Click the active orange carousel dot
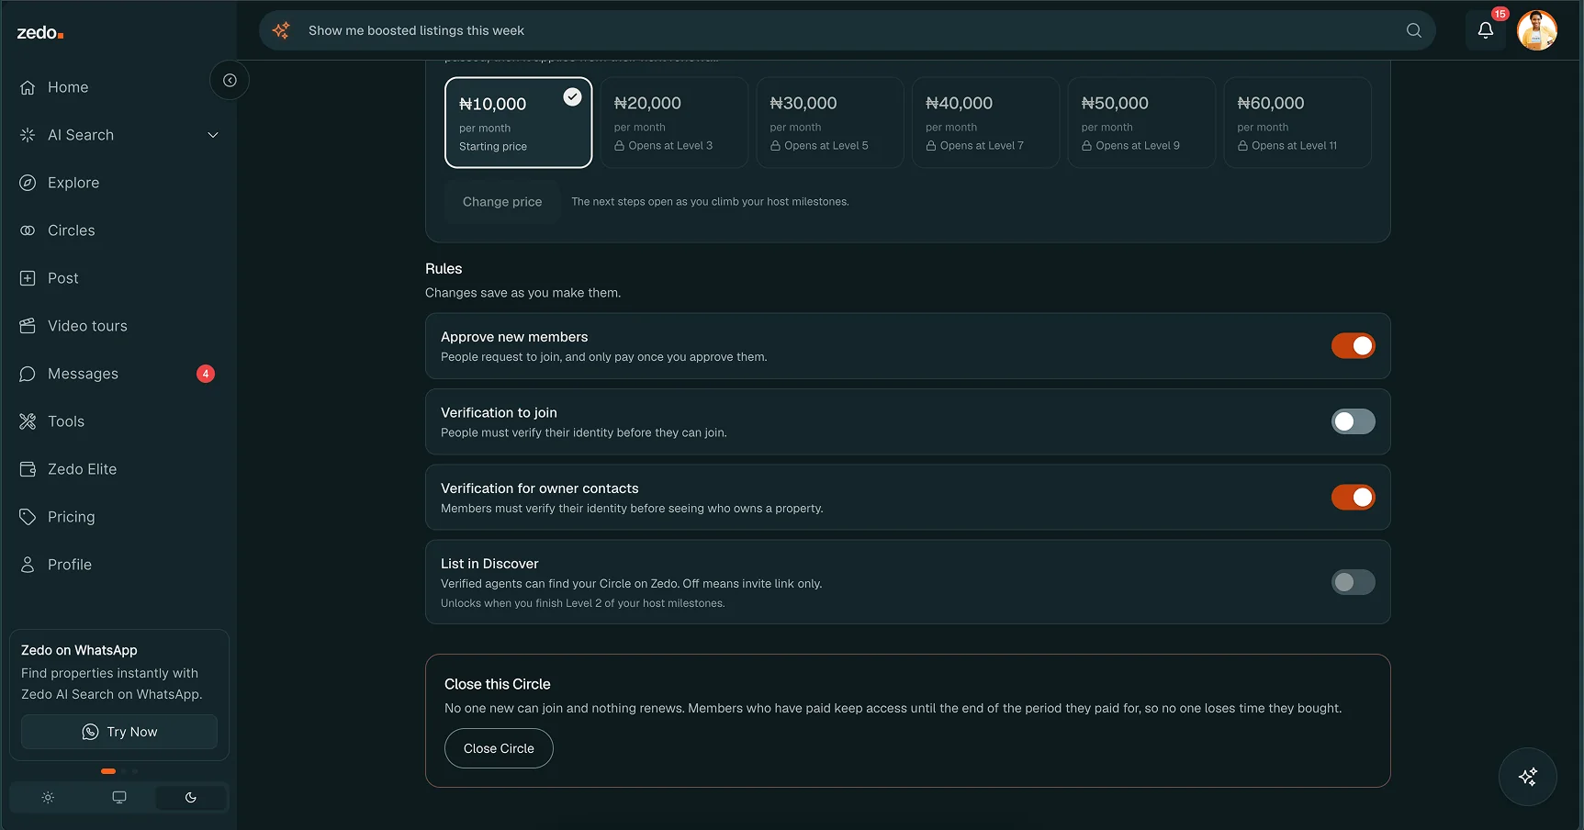This screenshot has height=830, width=1584. point(108,771)
